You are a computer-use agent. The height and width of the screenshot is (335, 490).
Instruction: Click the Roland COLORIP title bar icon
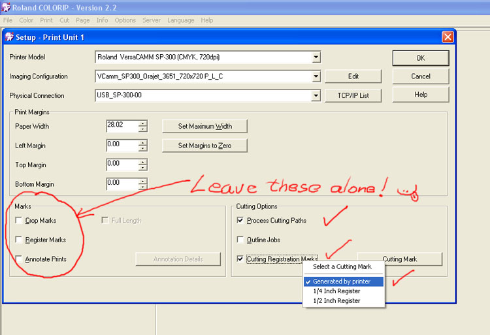pos(6,7)
